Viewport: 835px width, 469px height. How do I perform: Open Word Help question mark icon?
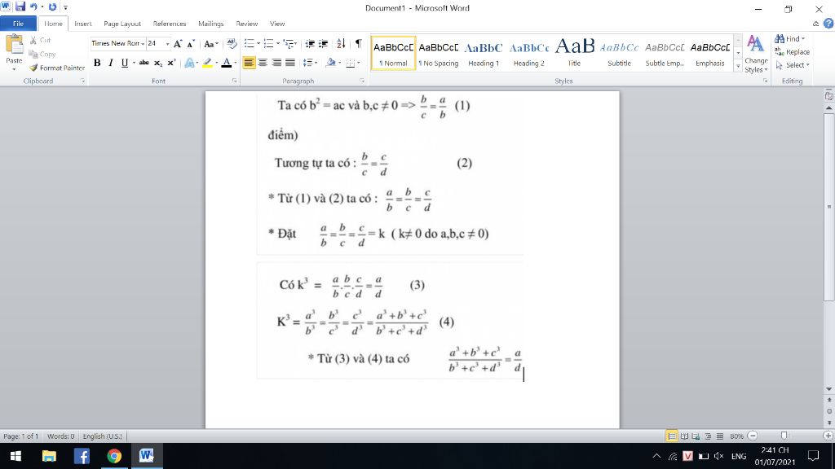click(828, 24)
